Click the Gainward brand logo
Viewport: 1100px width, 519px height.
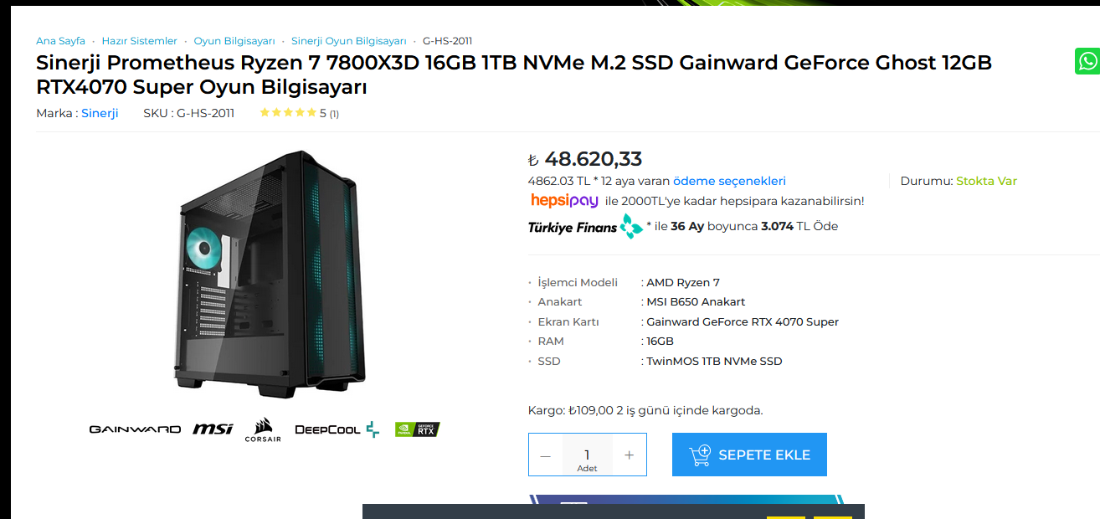click(135, 429)
